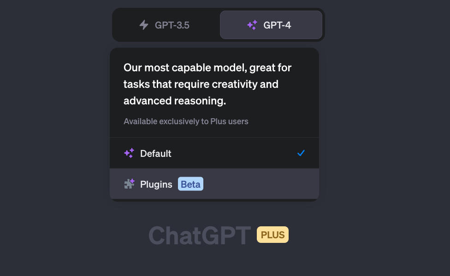Click the blue Beta badge

pos(190,184)
